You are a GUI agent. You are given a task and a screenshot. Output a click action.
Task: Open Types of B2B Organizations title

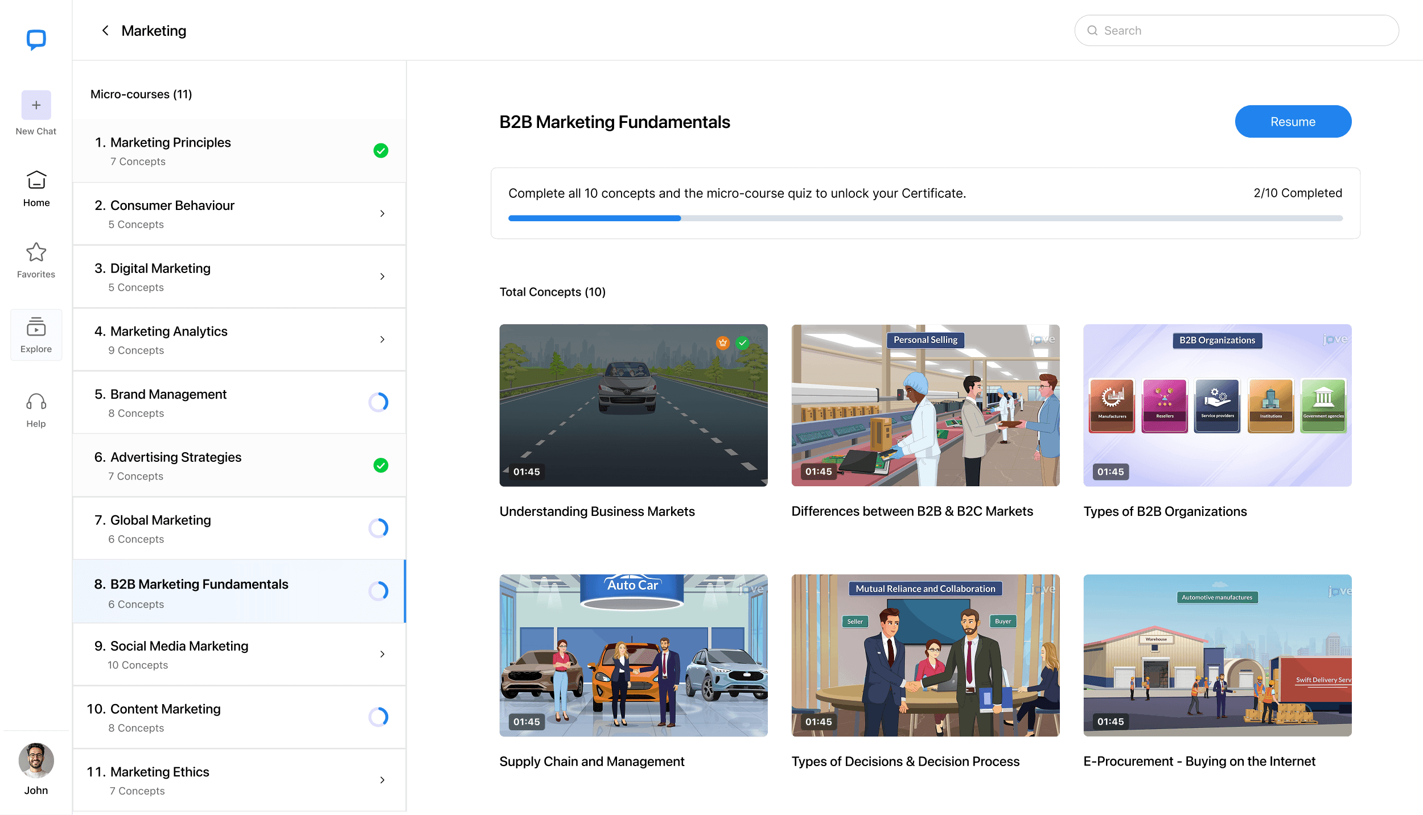(1165, 511)
